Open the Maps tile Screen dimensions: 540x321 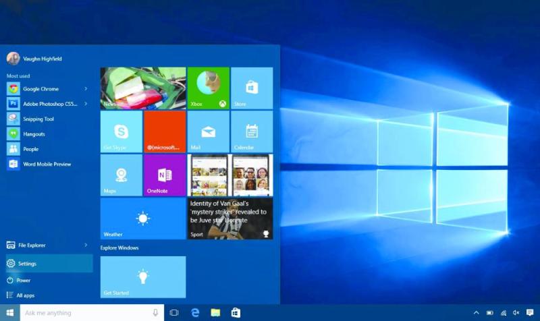click(122, 175)
